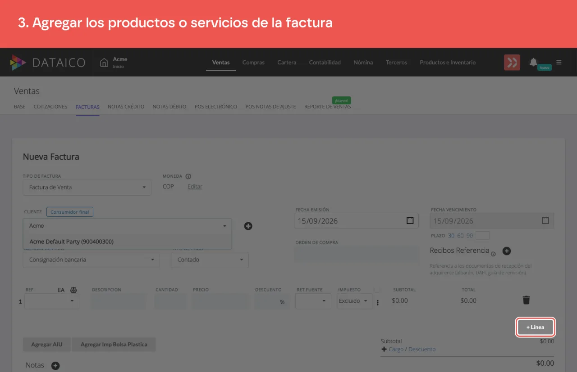Delete line 1 with the trash icon
Viewport: 577px width, 372px height.
point(526,300)
